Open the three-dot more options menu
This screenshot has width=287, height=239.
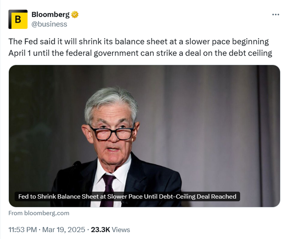click(276, 14)
